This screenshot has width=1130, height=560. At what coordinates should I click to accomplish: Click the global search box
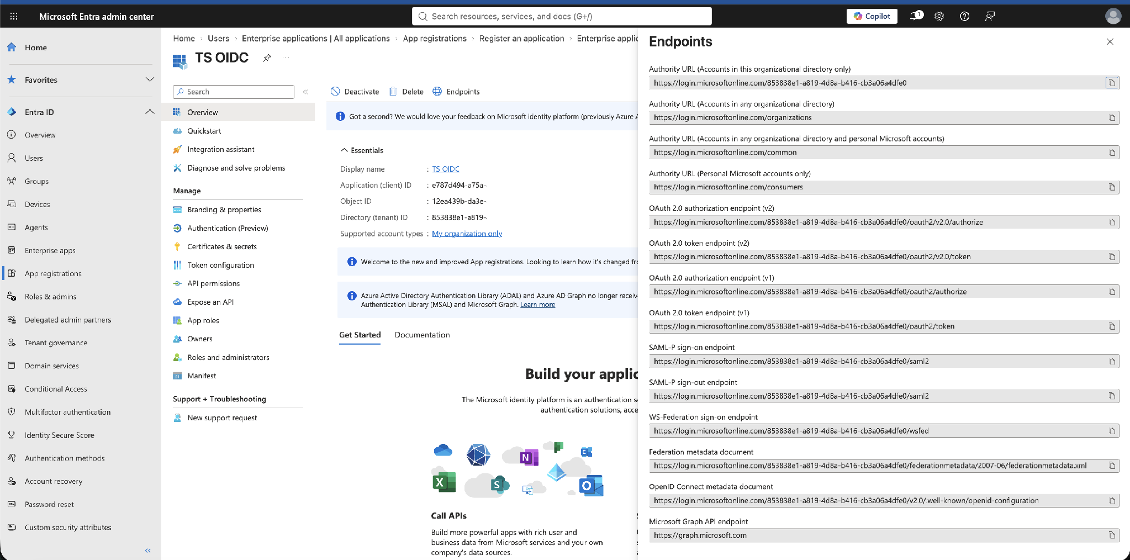tap(562, 17)
